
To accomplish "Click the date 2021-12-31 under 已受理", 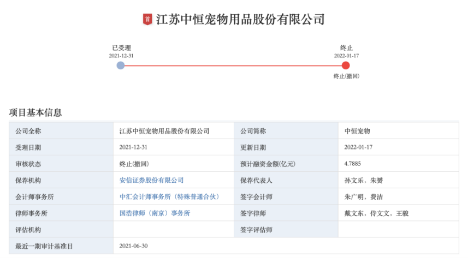I will [121, 56].
